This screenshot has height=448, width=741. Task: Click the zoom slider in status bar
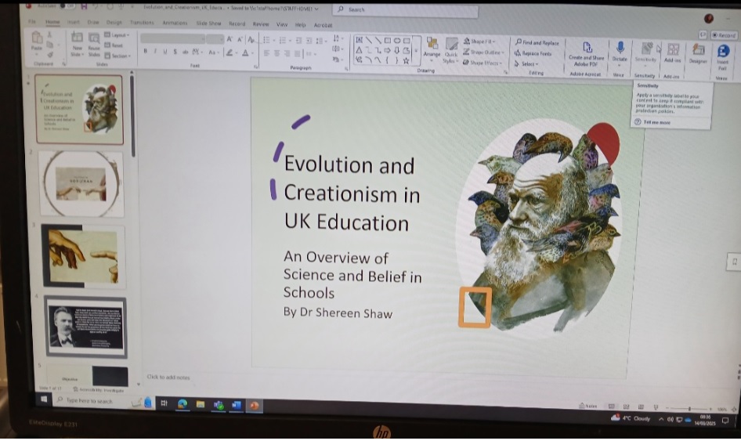point(689,409)
